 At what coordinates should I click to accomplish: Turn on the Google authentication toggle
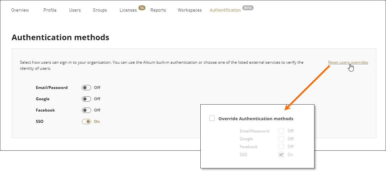[x=87, y=99]
